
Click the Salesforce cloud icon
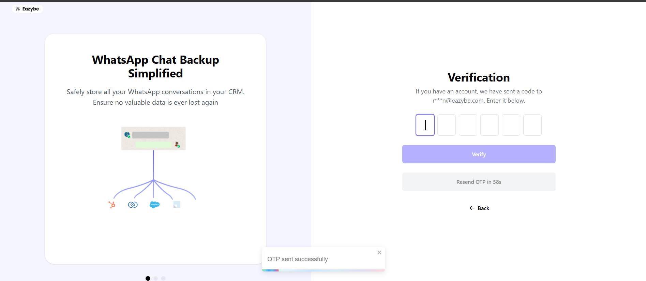[x=154, y=204]
